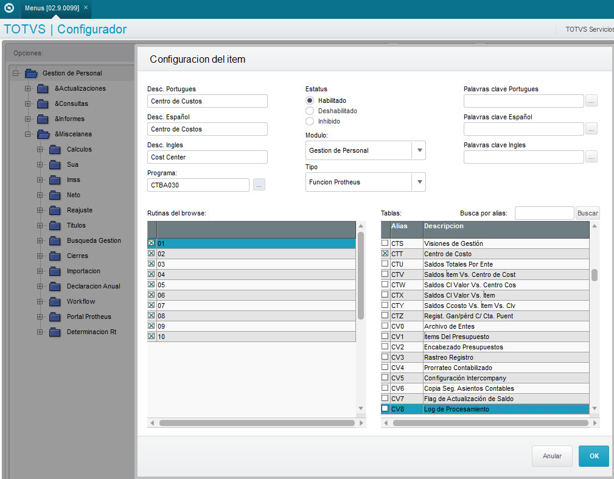
Task: Check the CV8 table checkbox
Action: [385, 408]
